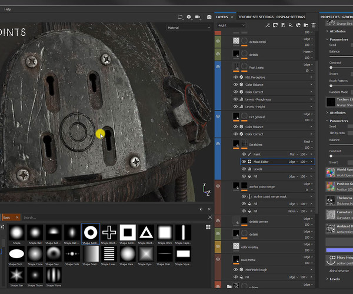
Task: Select the MatFinish Rough effect row
Action: [x=273, y=269]
